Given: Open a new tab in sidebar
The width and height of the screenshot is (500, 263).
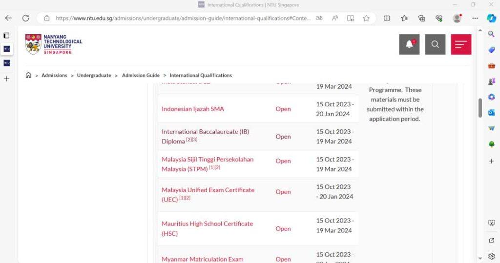Looking at the screenshot, I should pyautogui.click(x=6, y=79).
